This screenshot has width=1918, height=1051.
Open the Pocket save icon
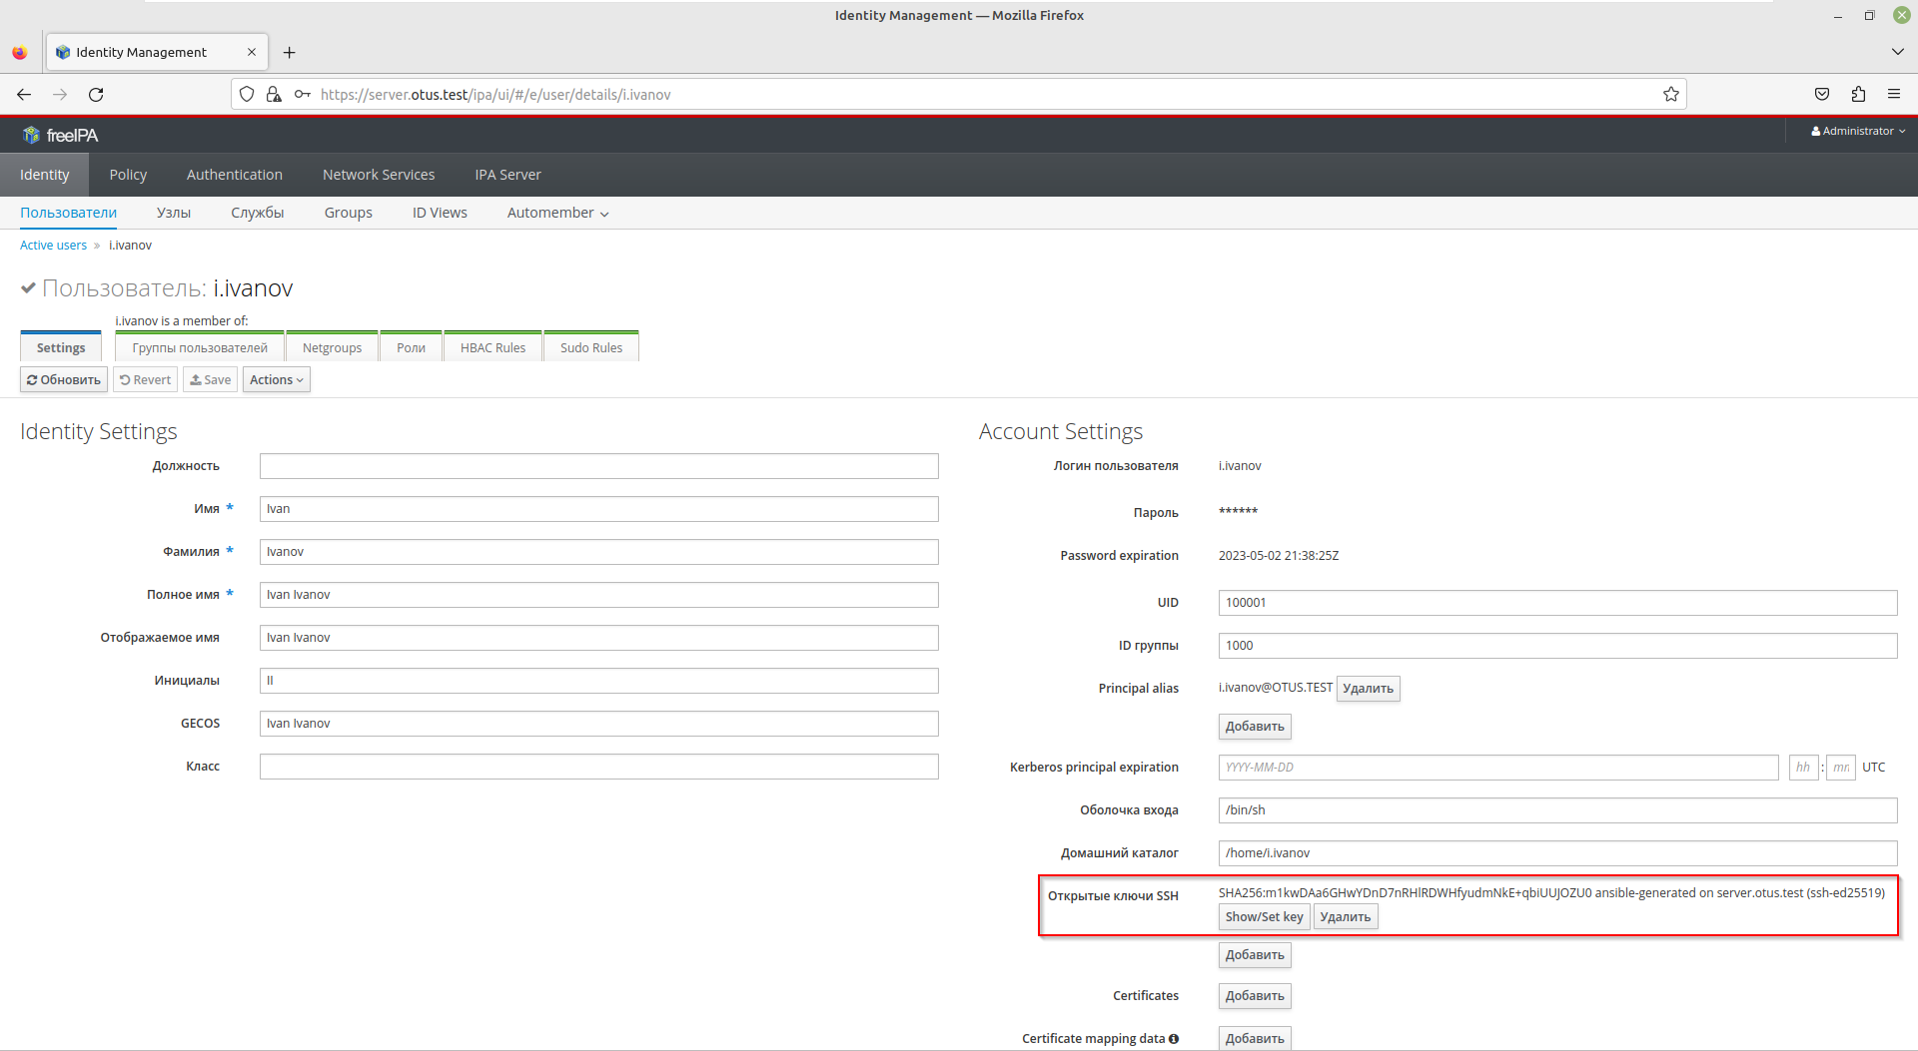(1822, 94)
